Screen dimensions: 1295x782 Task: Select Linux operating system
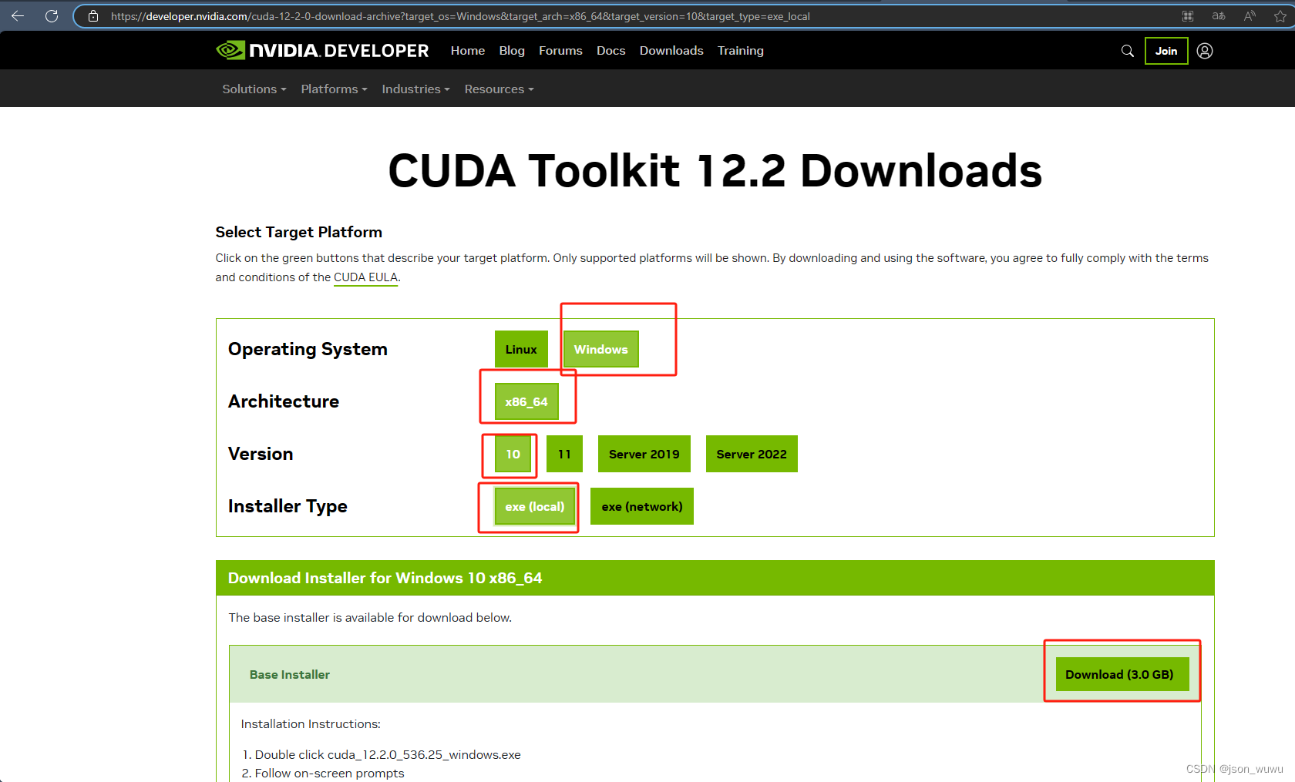point(521,350)
